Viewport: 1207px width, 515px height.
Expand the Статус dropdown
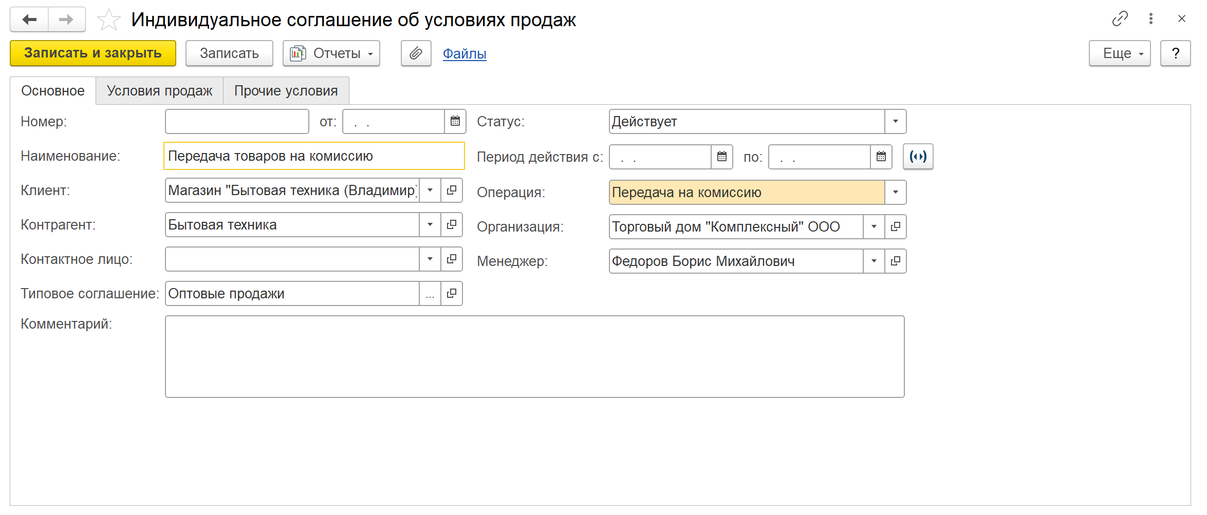tap(895, 122)
